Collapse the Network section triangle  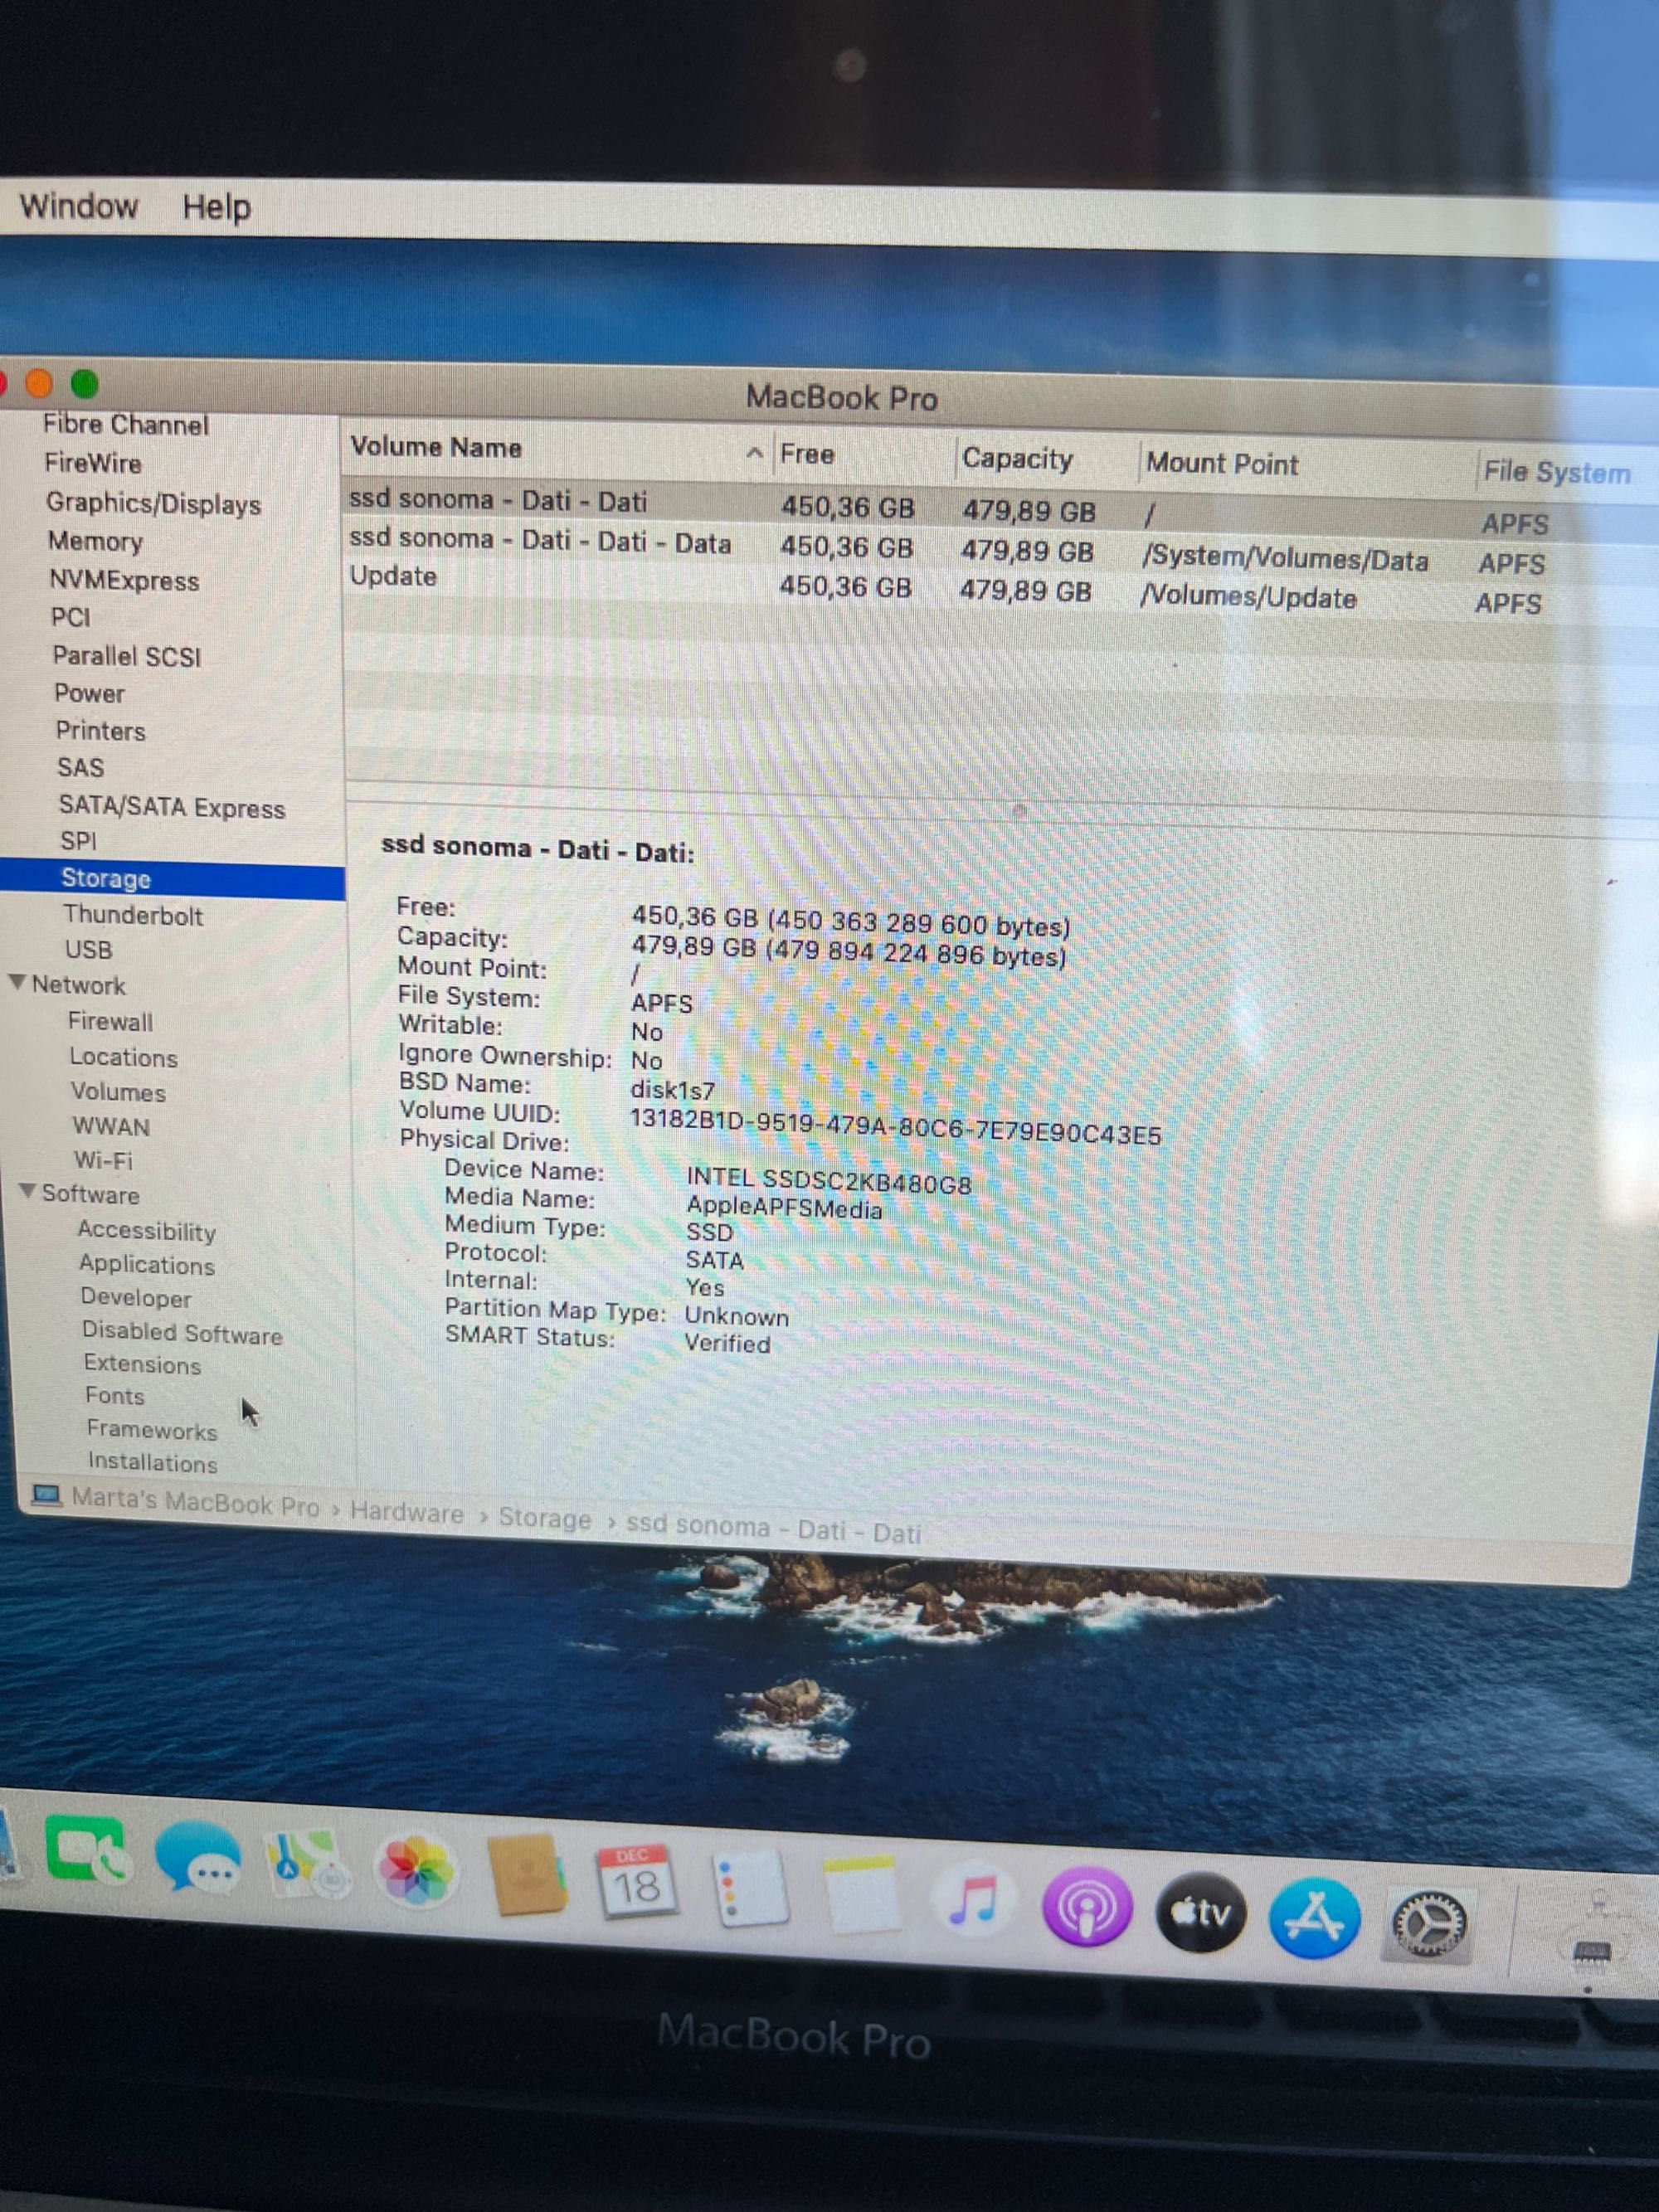pos(17,982)
